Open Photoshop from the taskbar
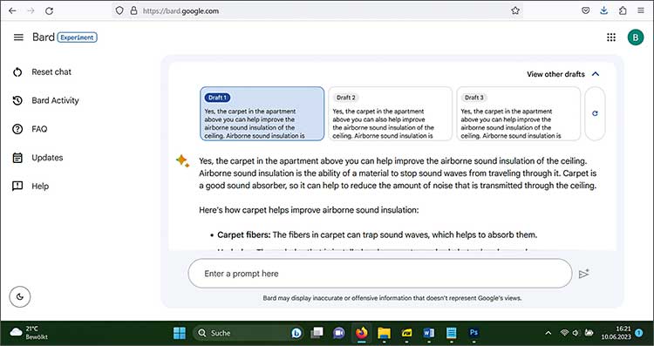The width and height of the screenshot is (654, 346). (x=473, y=333)
